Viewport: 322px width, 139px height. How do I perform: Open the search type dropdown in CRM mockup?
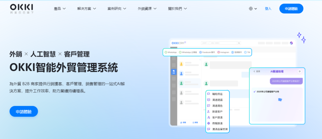pos(205,43)
